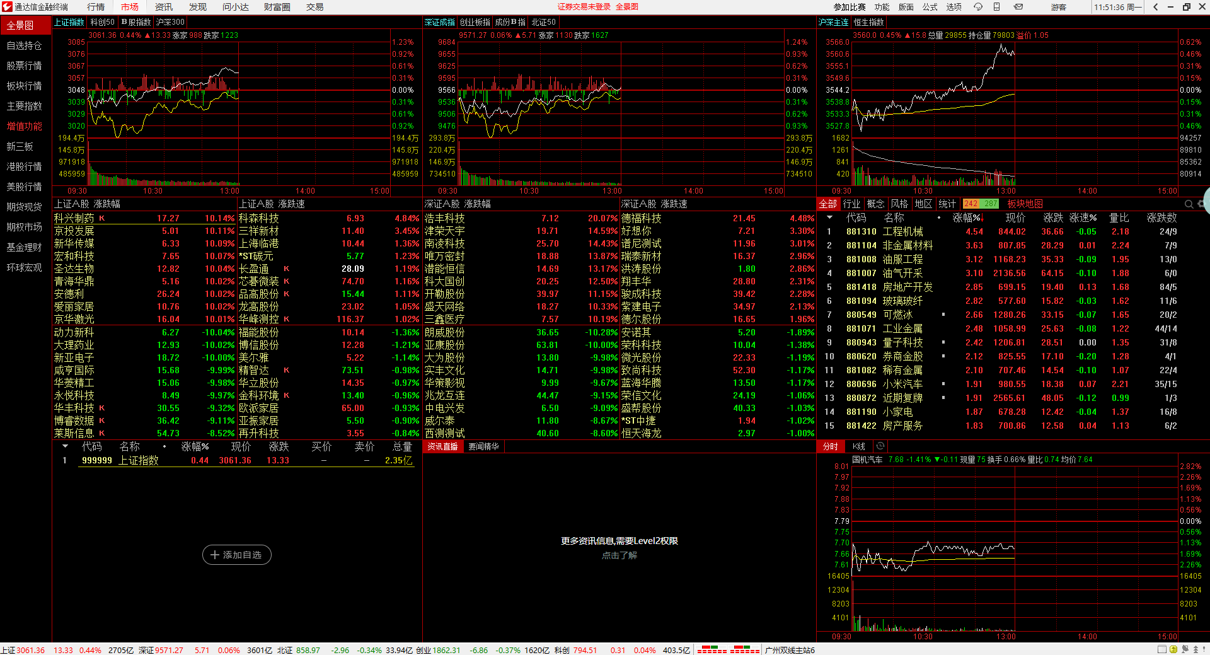Select the 上证指数 watchlist row

238,460
